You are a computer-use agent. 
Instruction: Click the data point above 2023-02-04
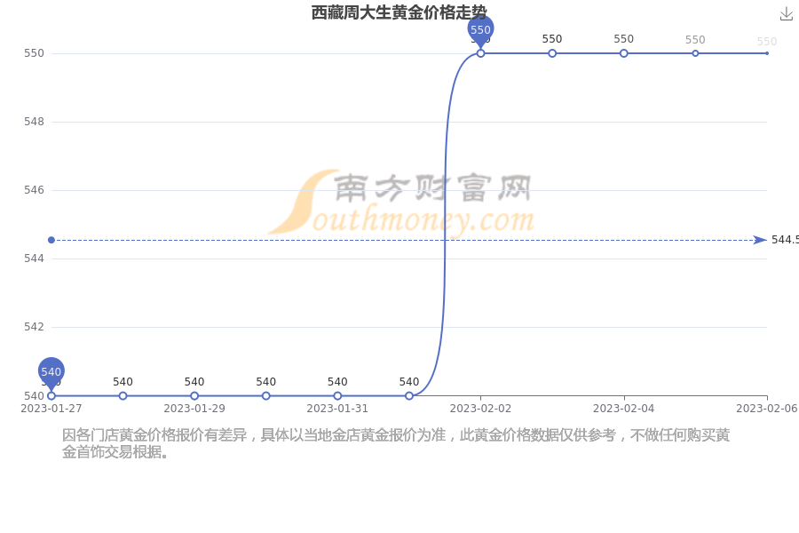[624, 53]
